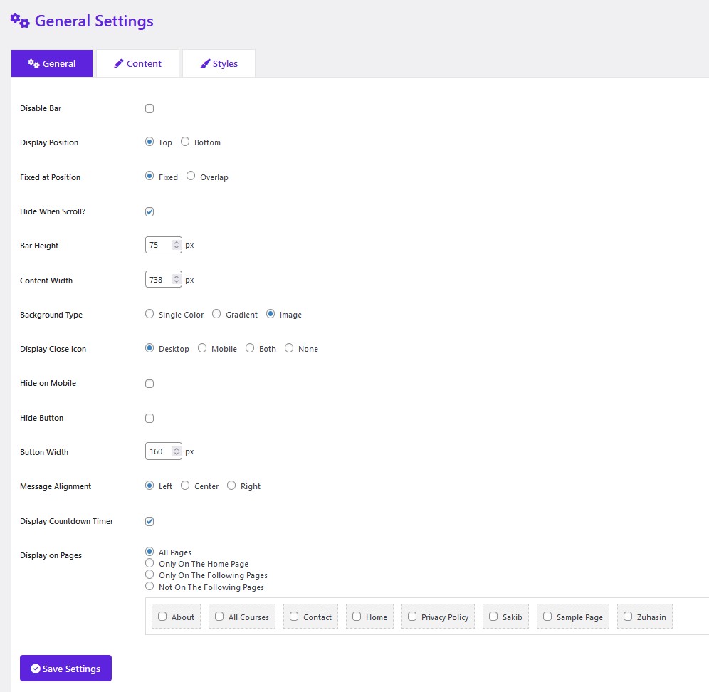The image size is (709, 692).
Task: Click the gears icon beside General Settings heading
Action: tap(20, 21)
